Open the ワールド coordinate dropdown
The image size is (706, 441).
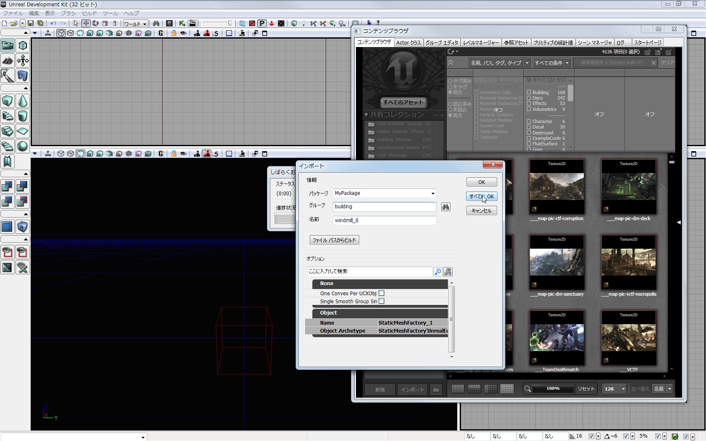click(135, 24)
